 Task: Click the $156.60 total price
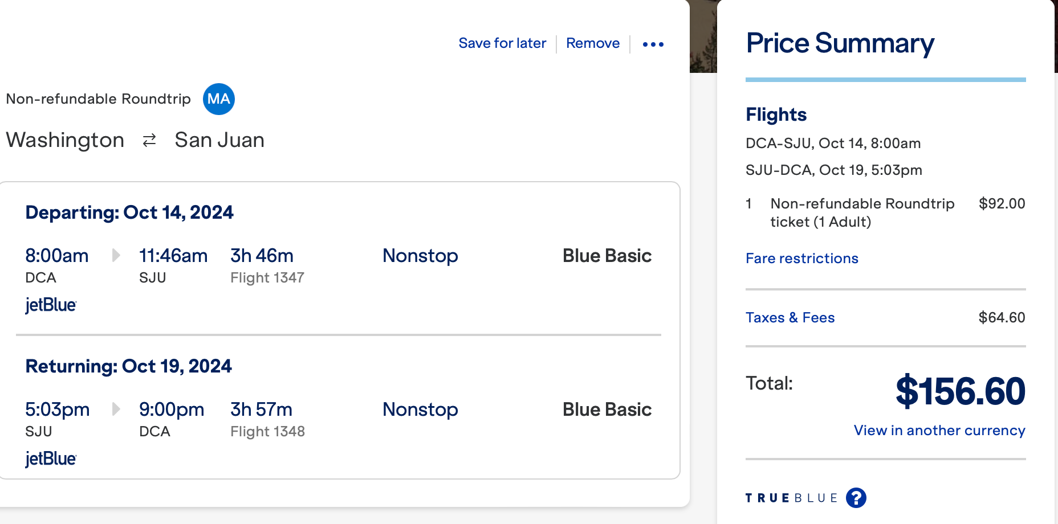coord(960,392)
